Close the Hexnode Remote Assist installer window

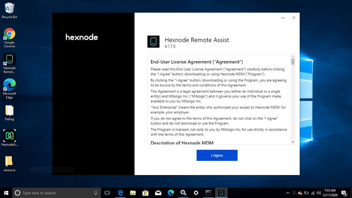294,18
